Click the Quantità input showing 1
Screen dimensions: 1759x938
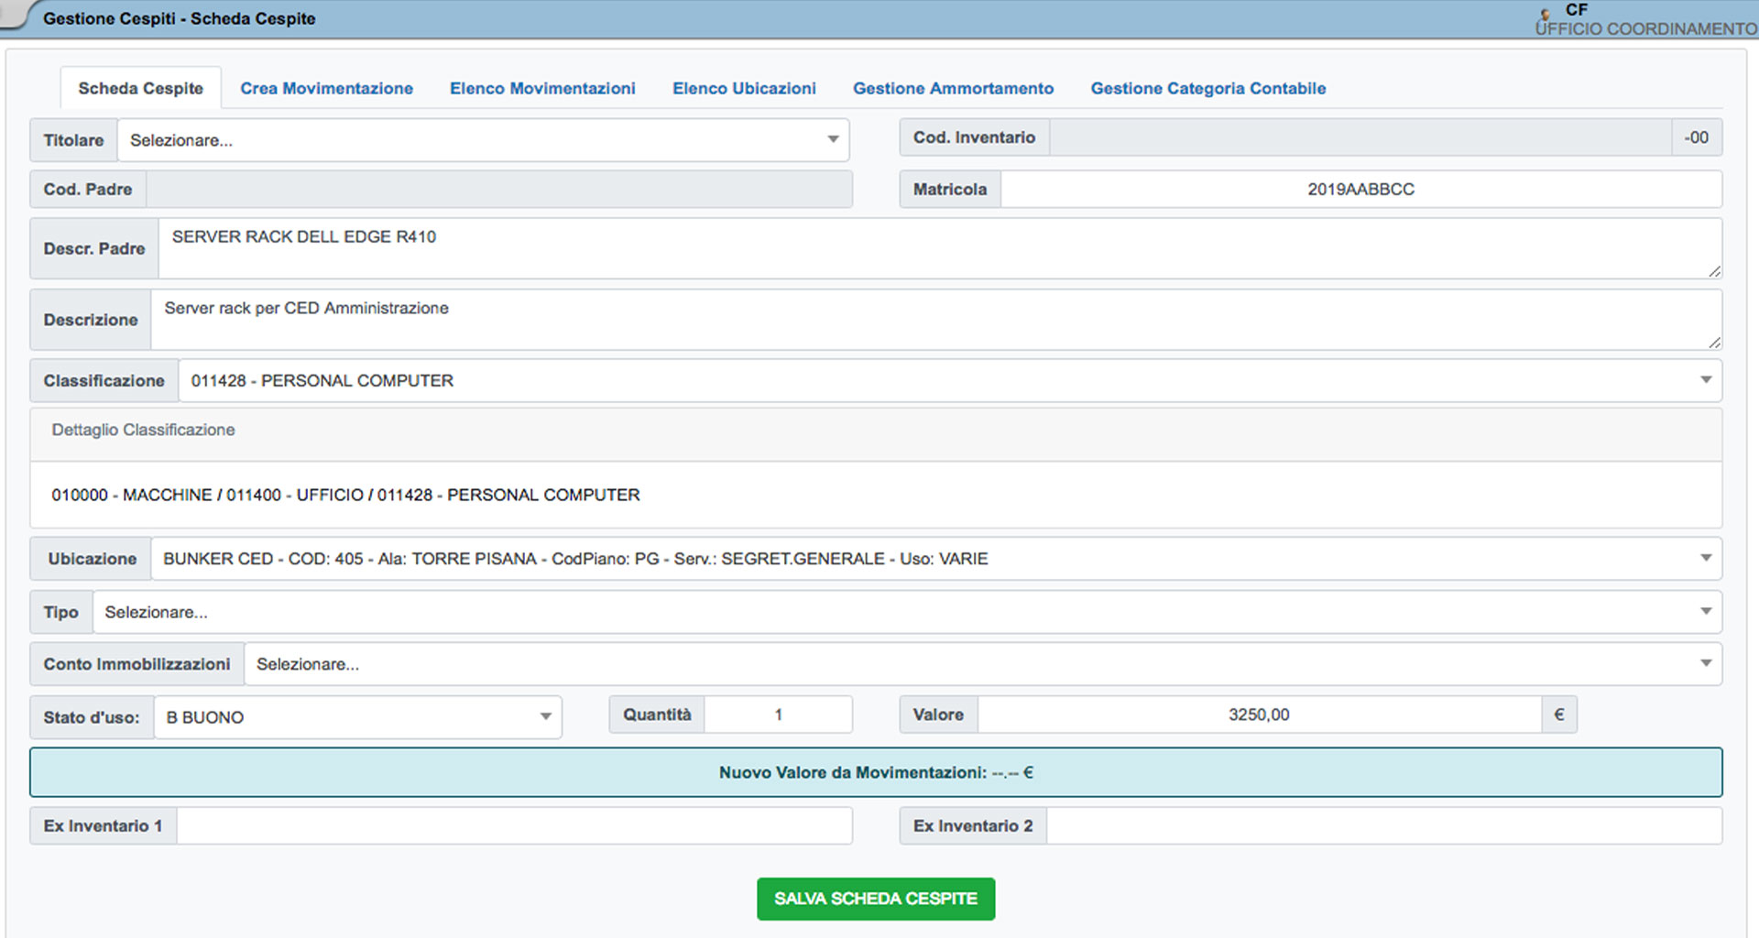[778, 714]
